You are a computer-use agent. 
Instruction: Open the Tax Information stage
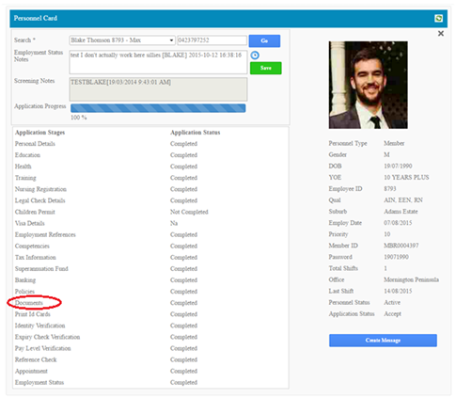(36, 257)
